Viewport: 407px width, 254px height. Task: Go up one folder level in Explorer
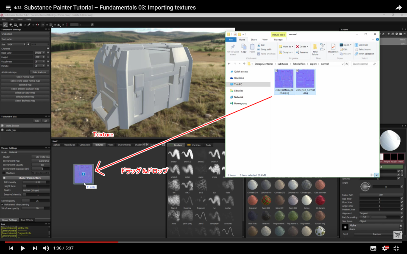[244, 64]
